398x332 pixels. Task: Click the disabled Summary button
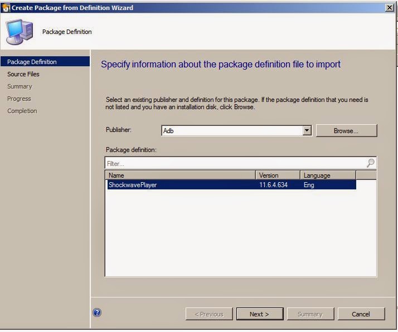click(310, 314)
